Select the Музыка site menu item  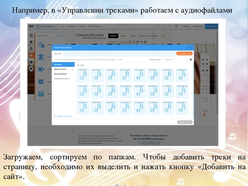coord(123,36)
